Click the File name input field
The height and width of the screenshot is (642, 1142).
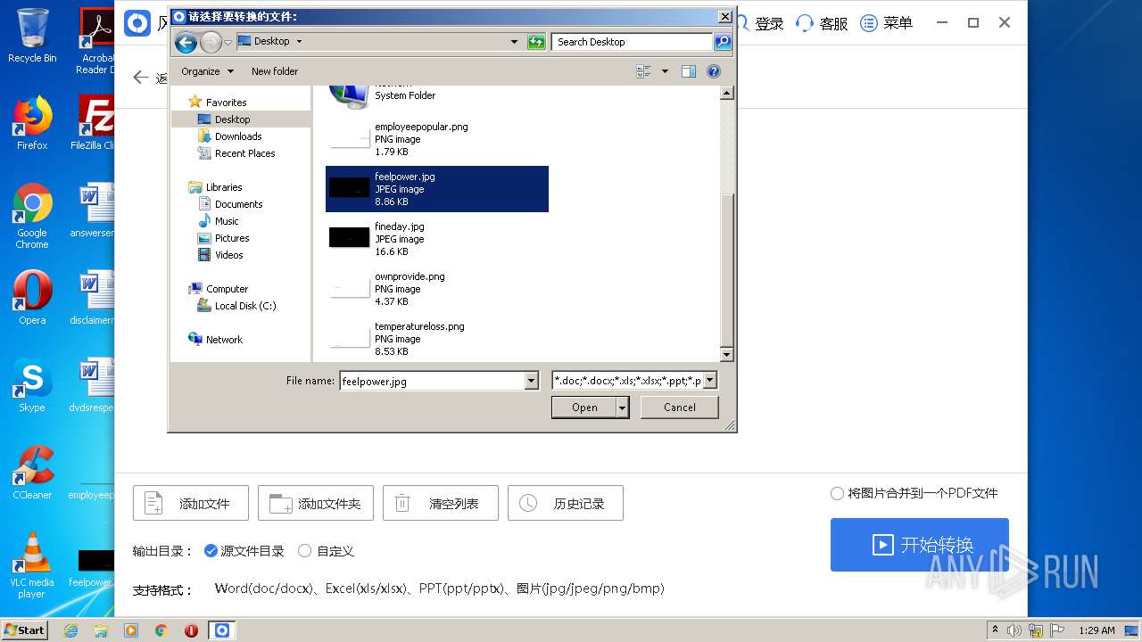click(432, 381)
